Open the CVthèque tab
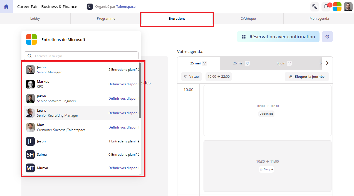This screenshot has width=354, height=196. coord(248,19)
